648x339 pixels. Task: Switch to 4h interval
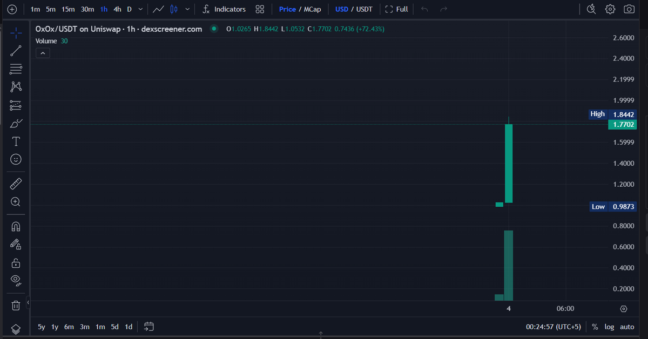point(117,9)
